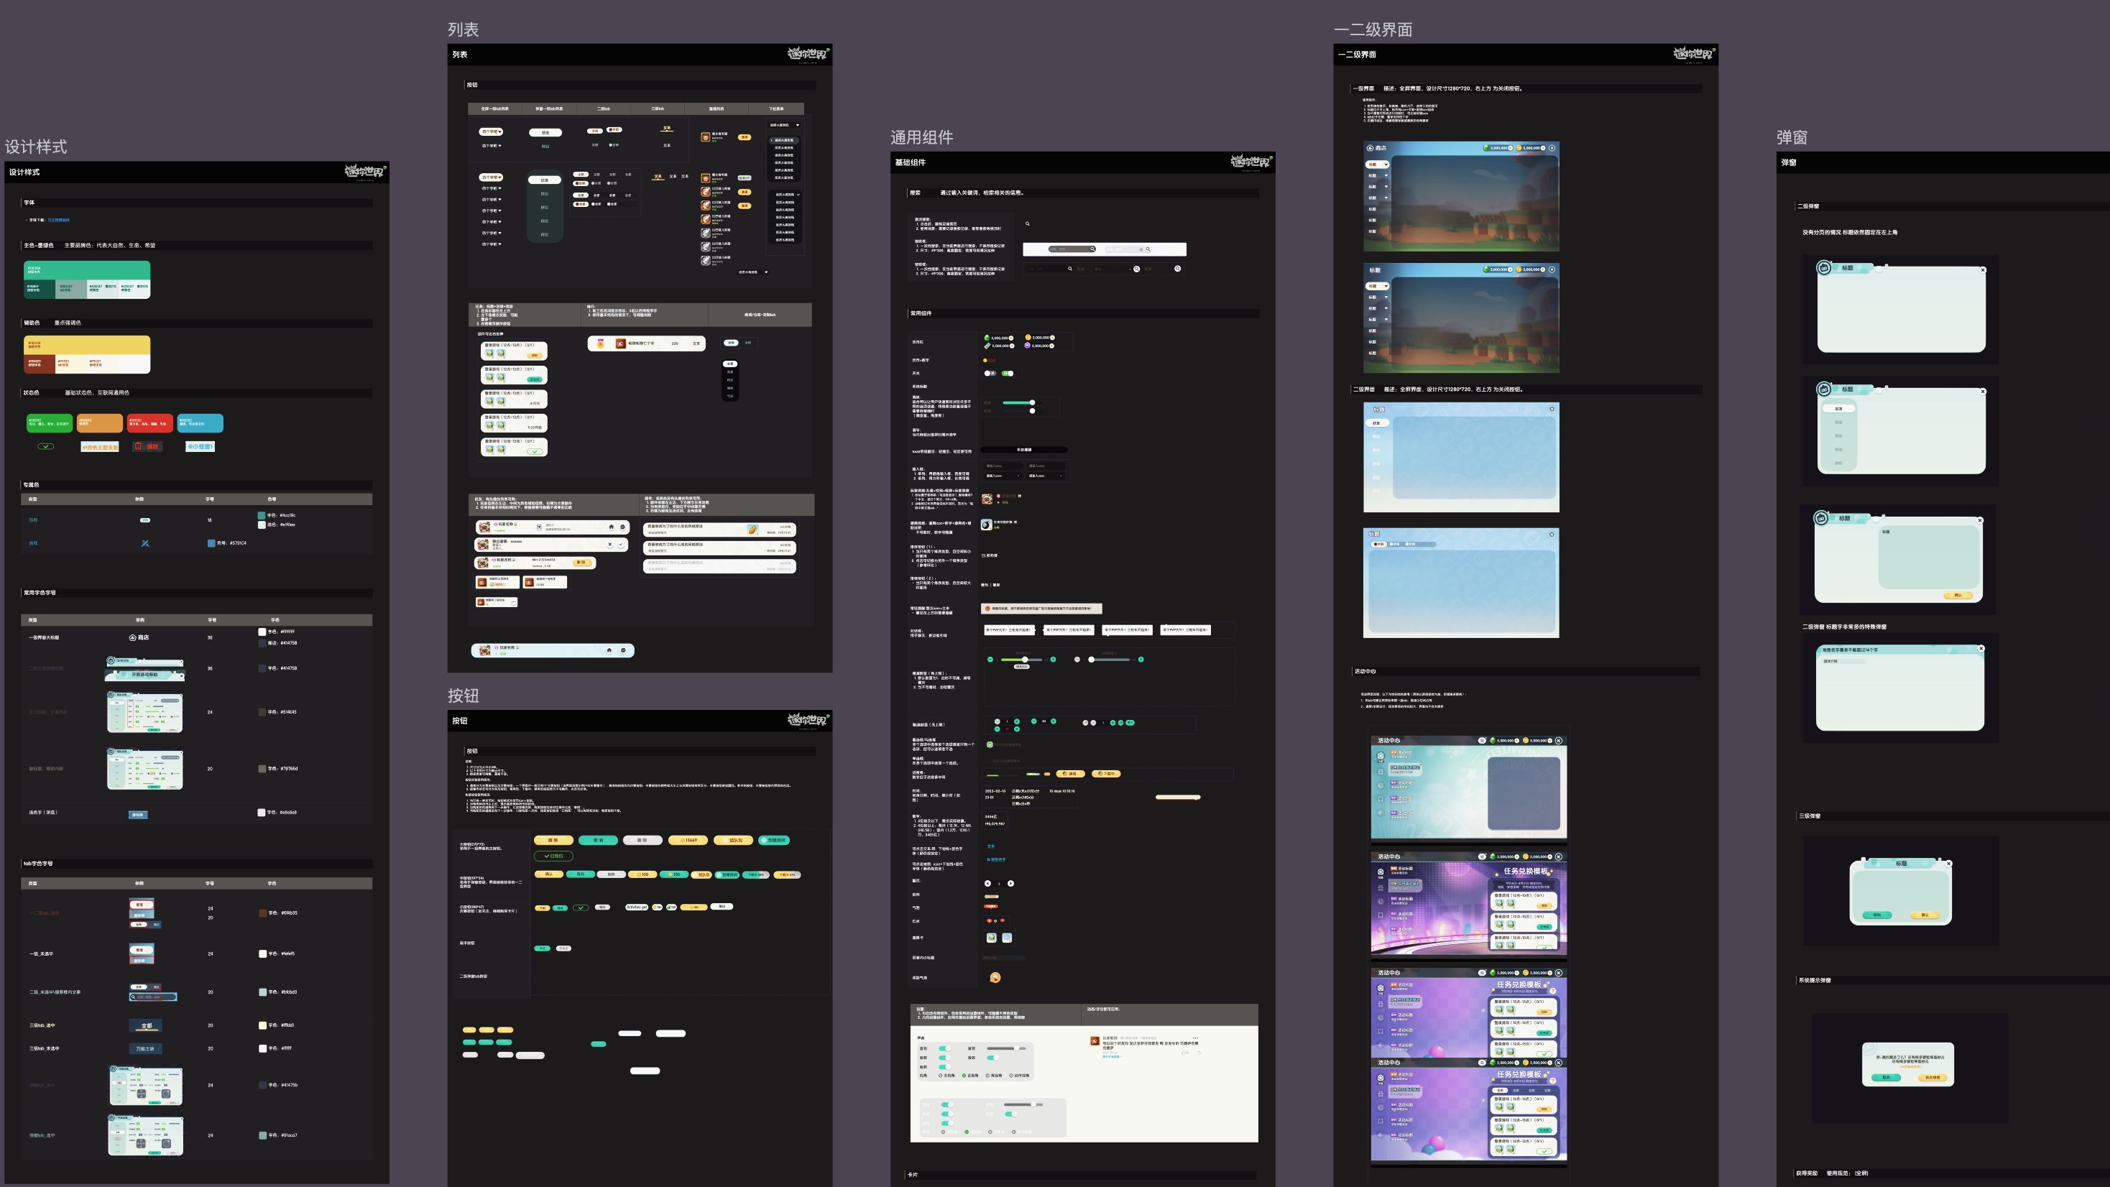Toggle the off switch in 开关 row
Screen dimensions: 2110x1187
click(x=990, y=374)
